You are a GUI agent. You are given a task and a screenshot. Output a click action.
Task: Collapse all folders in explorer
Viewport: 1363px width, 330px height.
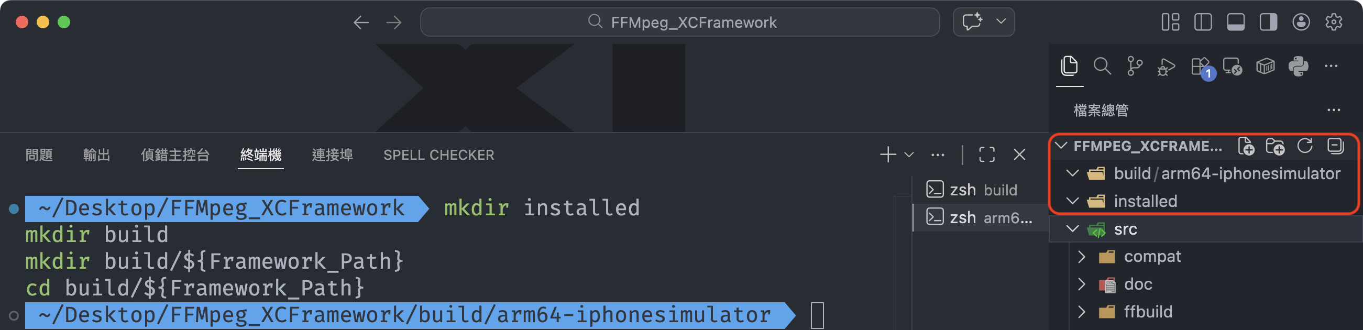(1335, 146)
